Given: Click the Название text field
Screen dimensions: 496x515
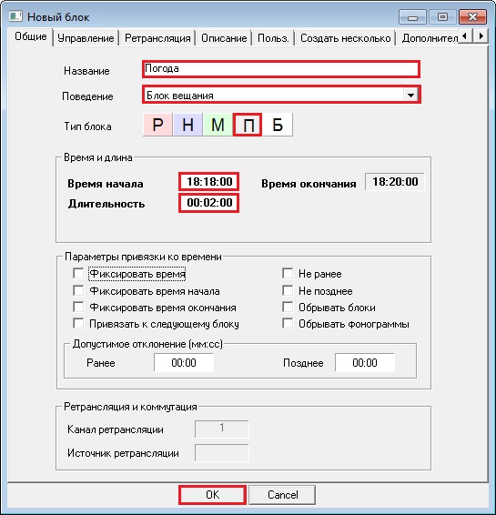Looking at the screenshot, I should pos(281,69).
